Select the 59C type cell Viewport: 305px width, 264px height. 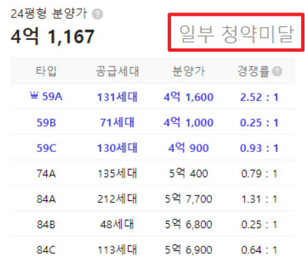click(46, 148)
